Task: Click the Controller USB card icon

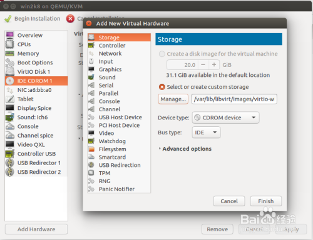Action: [10, 154]
